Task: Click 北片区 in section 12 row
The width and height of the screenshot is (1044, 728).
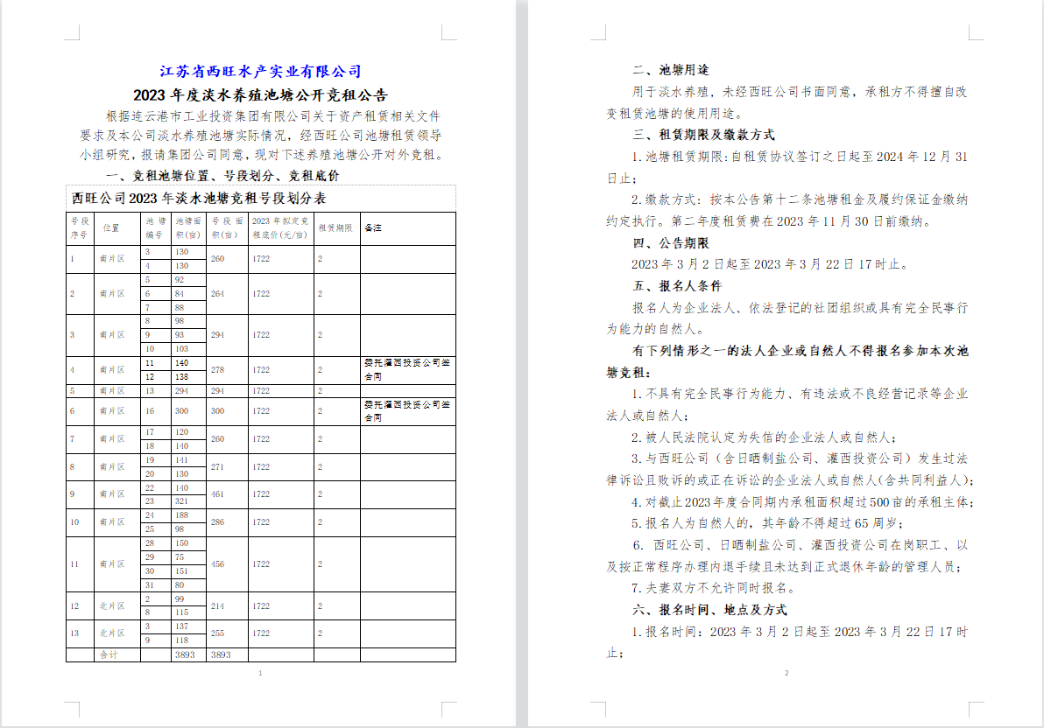Action: pos(111,606)
